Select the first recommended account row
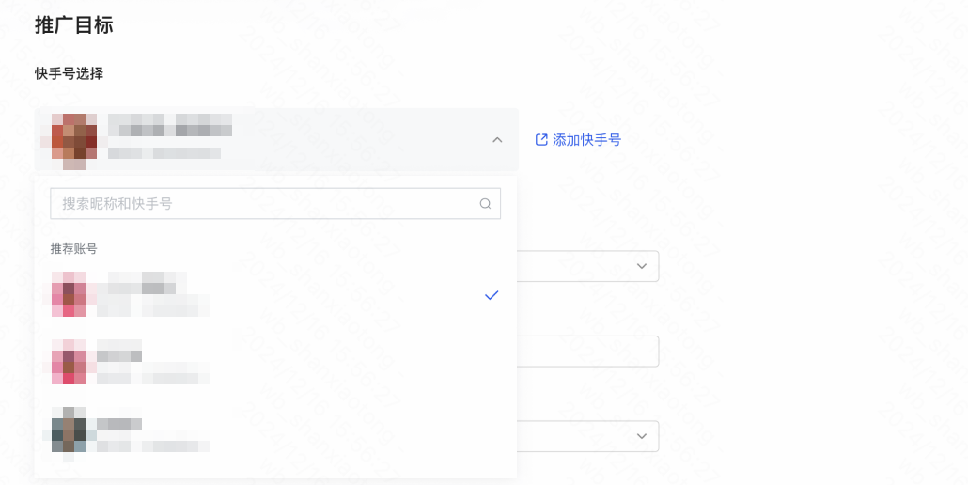 [275, 294]
